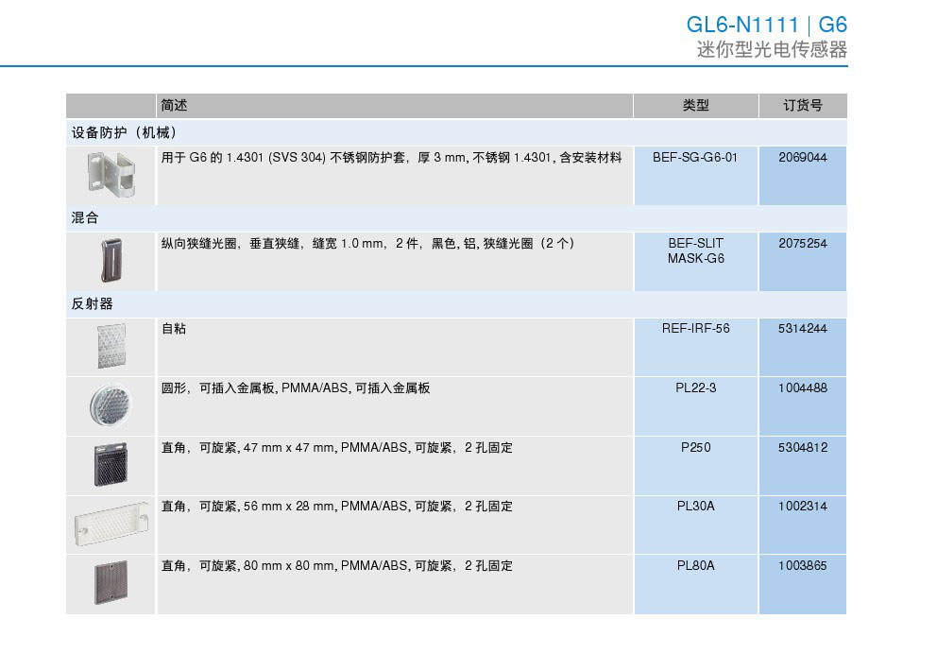Click the 纵向狭缝光圈 slit mask description

pyautogui.click(x=367, y=243)
